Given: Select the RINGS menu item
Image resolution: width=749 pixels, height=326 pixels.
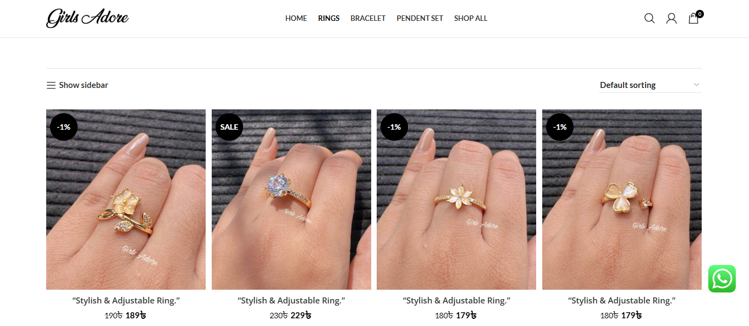Looking at the screenshot, I should (x=329, y=18).
